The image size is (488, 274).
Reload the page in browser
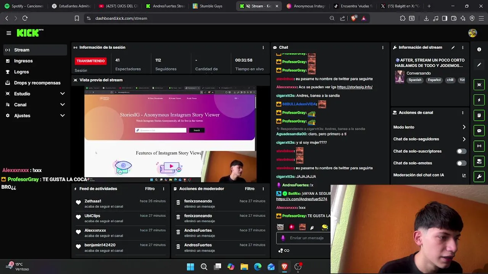click(25, 18)
